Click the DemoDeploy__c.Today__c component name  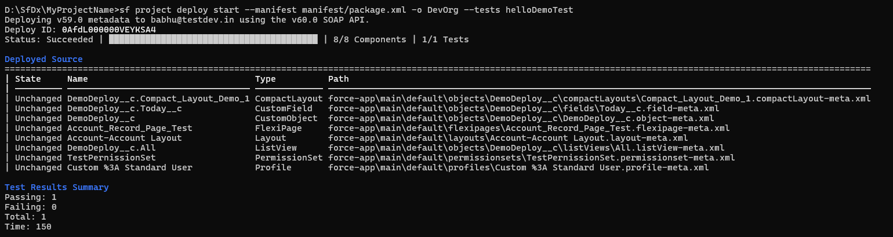pos(125,108)
